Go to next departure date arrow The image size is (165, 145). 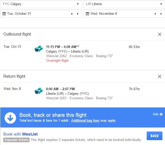[x=78, y=14]
